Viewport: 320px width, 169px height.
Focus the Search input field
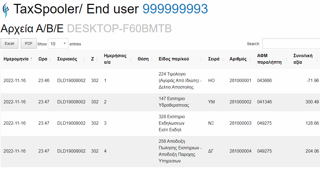coord(291,44)
